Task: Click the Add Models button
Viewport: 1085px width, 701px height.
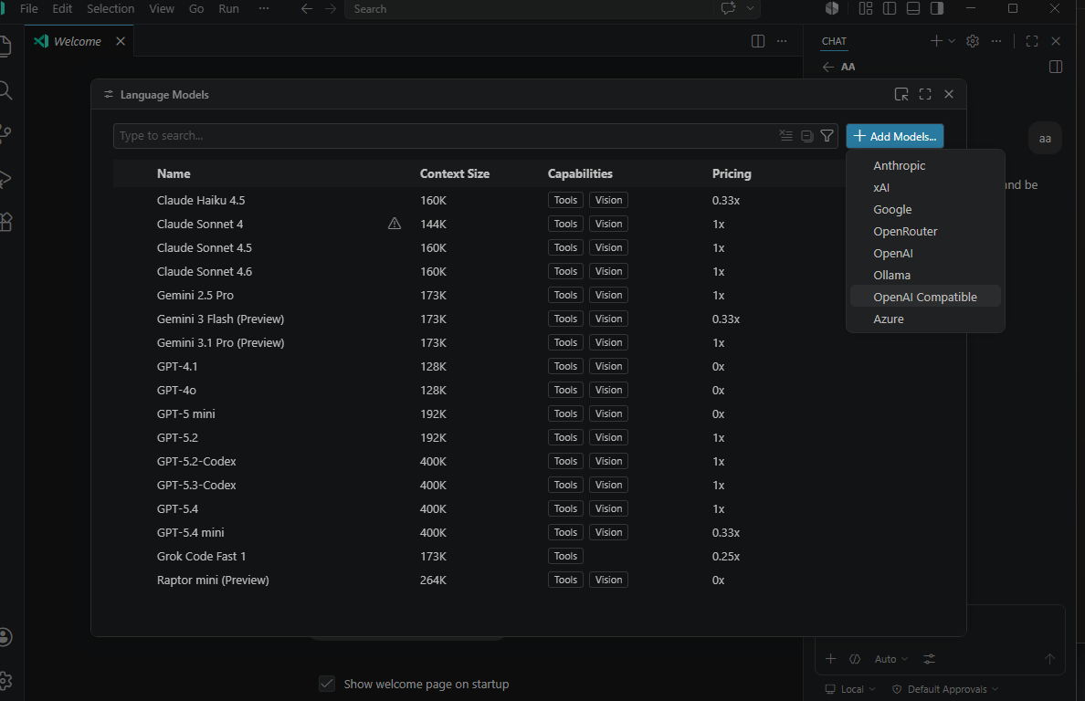Action: [894, 136]
